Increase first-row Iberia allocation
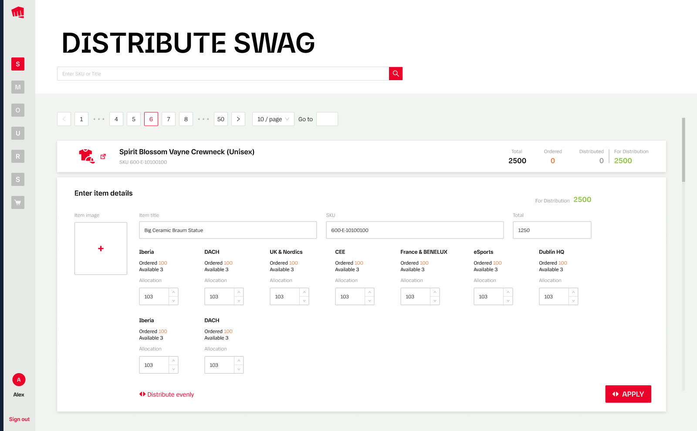The image size is (697, 431). click(173, 292)
